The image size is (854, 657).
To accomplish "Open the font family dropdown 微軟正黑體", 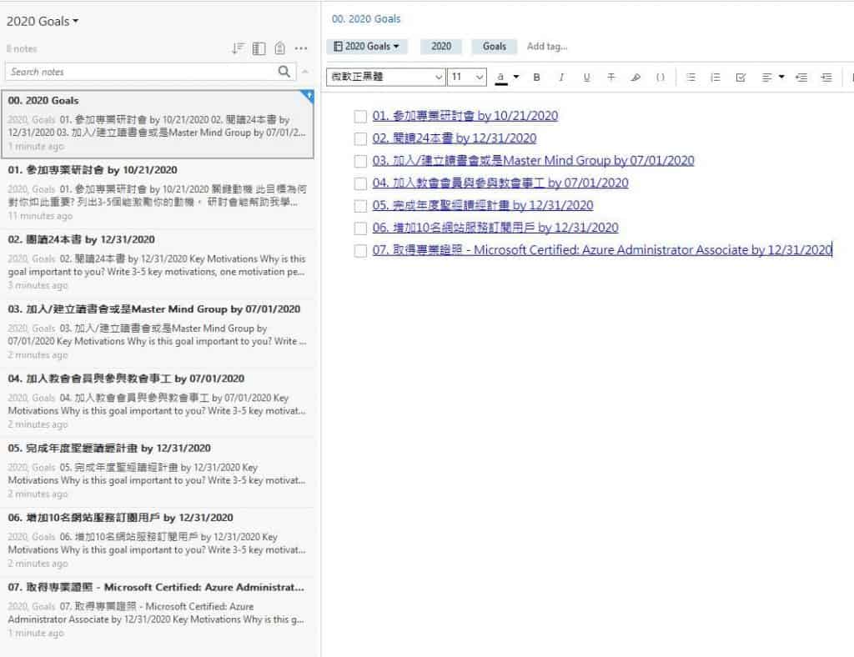I will 385,78.
